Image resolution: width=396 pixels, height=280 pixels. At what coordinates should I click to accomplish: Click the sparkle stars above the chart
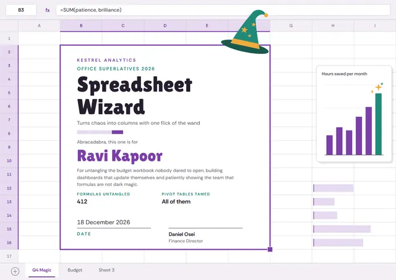[x=377, y=87]
